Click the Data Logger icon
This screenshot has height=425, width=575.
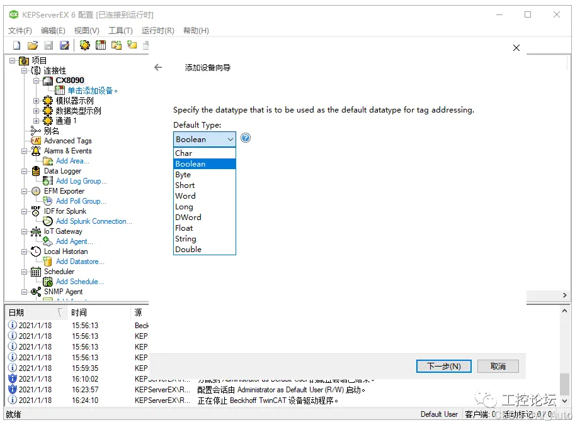[x=36, y=171]
